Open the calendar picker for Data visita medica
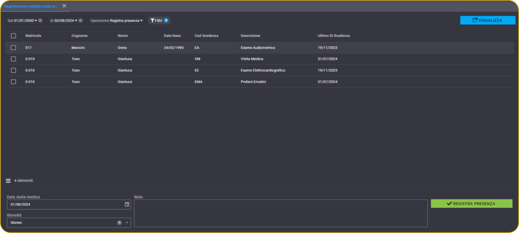Viewport: 519px width, 233px height. click(x=127, y=205)
